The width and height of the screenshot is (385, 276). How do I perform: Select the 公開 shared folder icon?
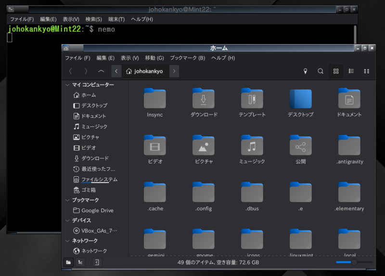(x=301, y=146)
